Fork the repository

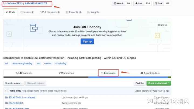(159, 3)
